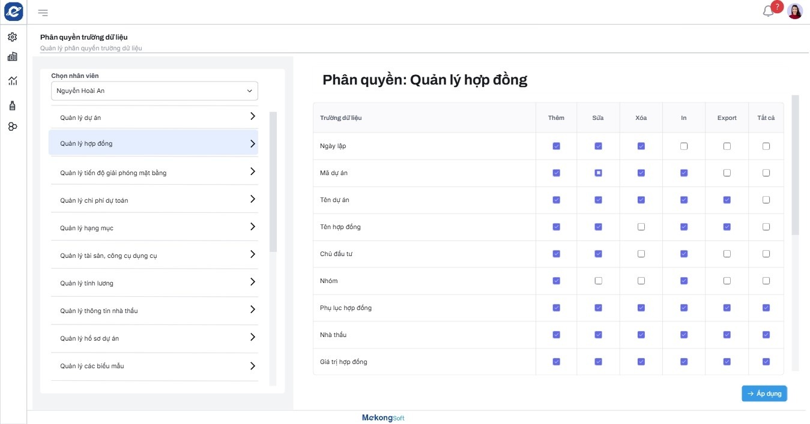
Task: Select Quản lý hồ sơ dự án
Action: click(x=89, y=338)
